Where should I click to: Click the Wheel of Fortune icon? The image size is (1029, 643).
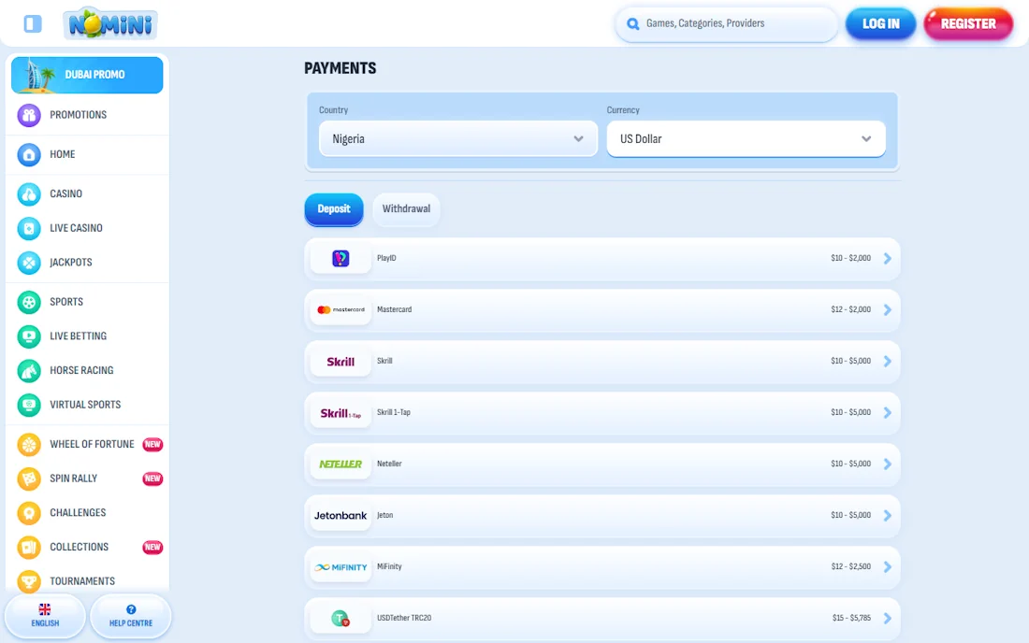(27, 444)
